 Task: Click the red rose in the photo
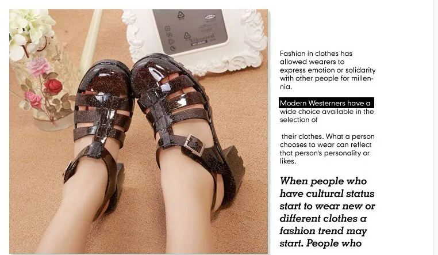pos(52,86)
